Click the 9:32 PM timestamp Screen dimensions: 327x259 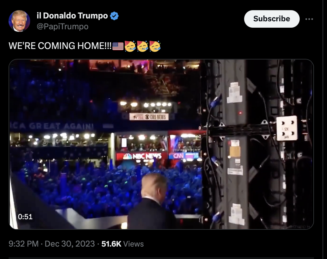tap(23, 244)
